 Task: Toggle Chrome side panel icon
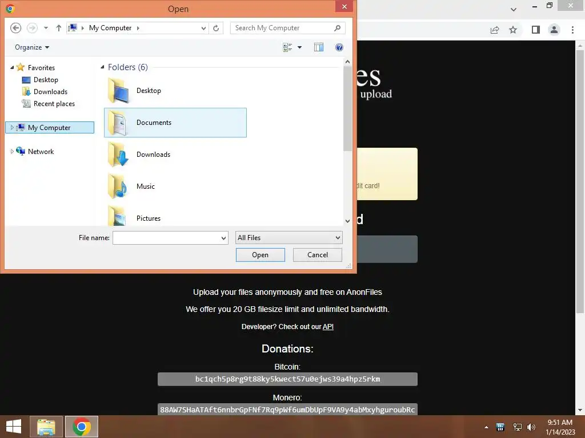(536, 30)
